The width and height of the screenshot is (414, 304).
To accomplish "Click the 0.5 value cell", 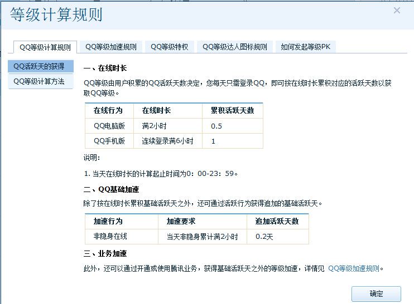I will tap(233, 126).
